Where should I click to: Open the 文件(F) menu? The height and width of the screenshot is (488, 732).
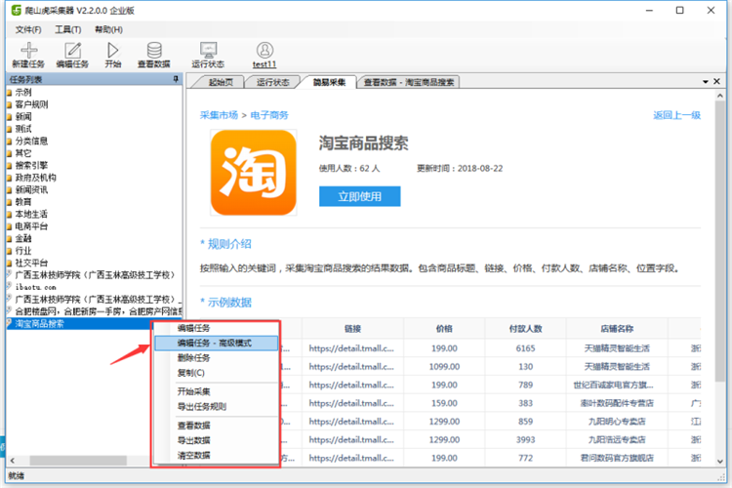[x=28, y=29]
